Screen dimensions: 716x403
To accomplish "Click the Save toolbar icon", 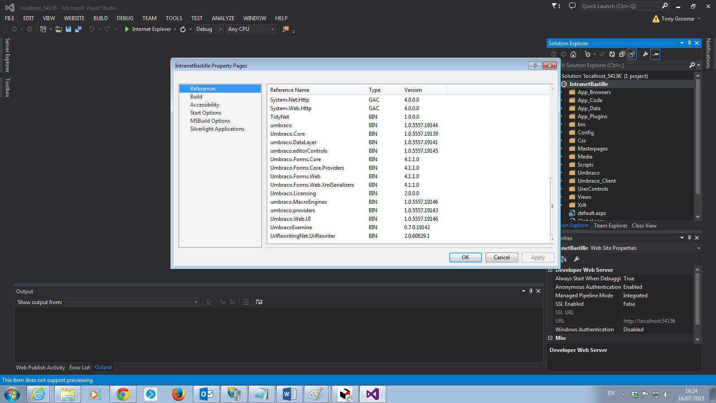I will (68, 29).
